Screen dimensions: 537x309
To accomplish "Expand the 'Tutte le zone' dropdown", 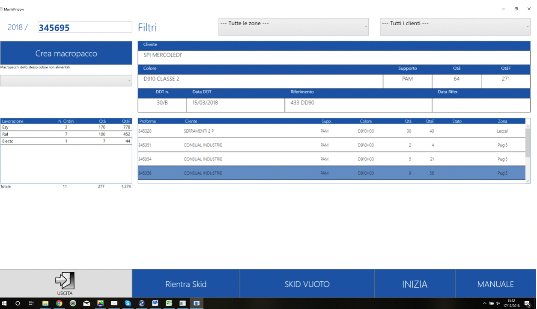I will point(293,27).
